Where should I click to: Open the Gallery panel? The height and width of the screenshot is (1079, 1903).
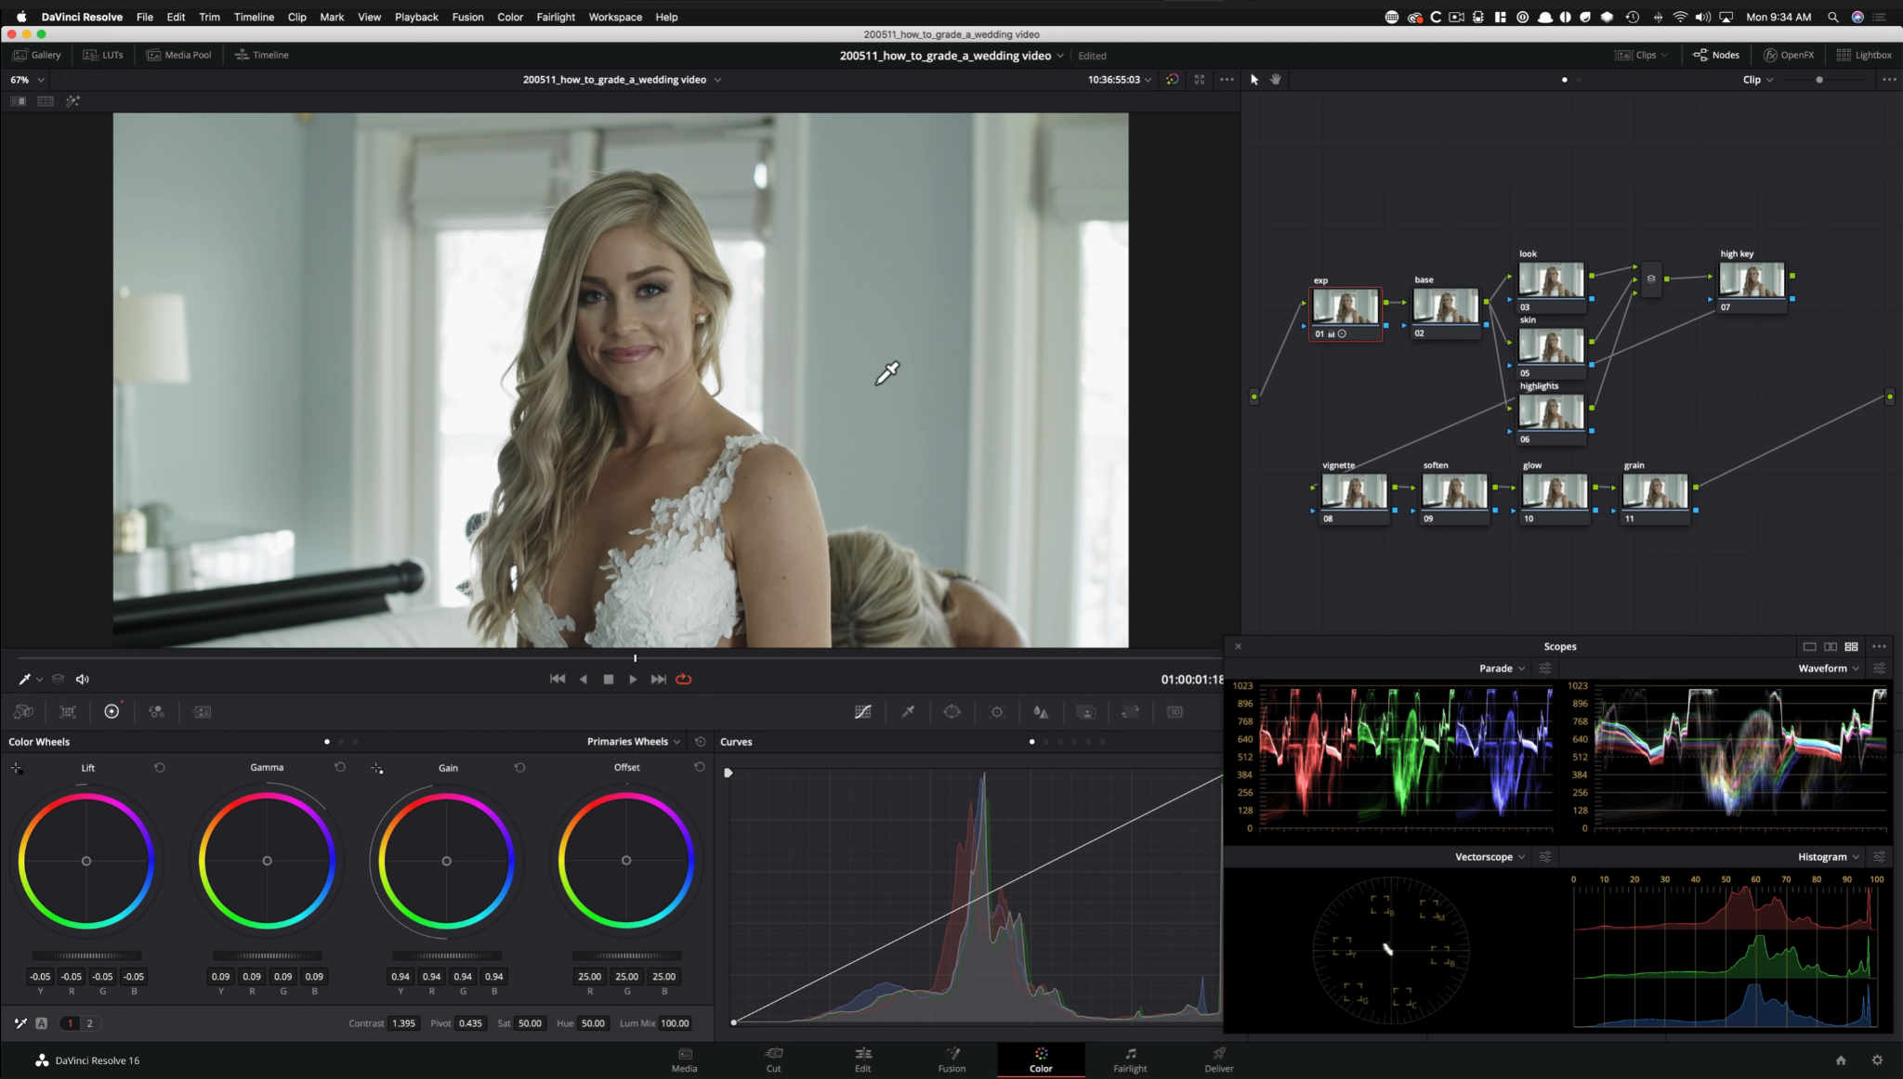coord(37,55)
